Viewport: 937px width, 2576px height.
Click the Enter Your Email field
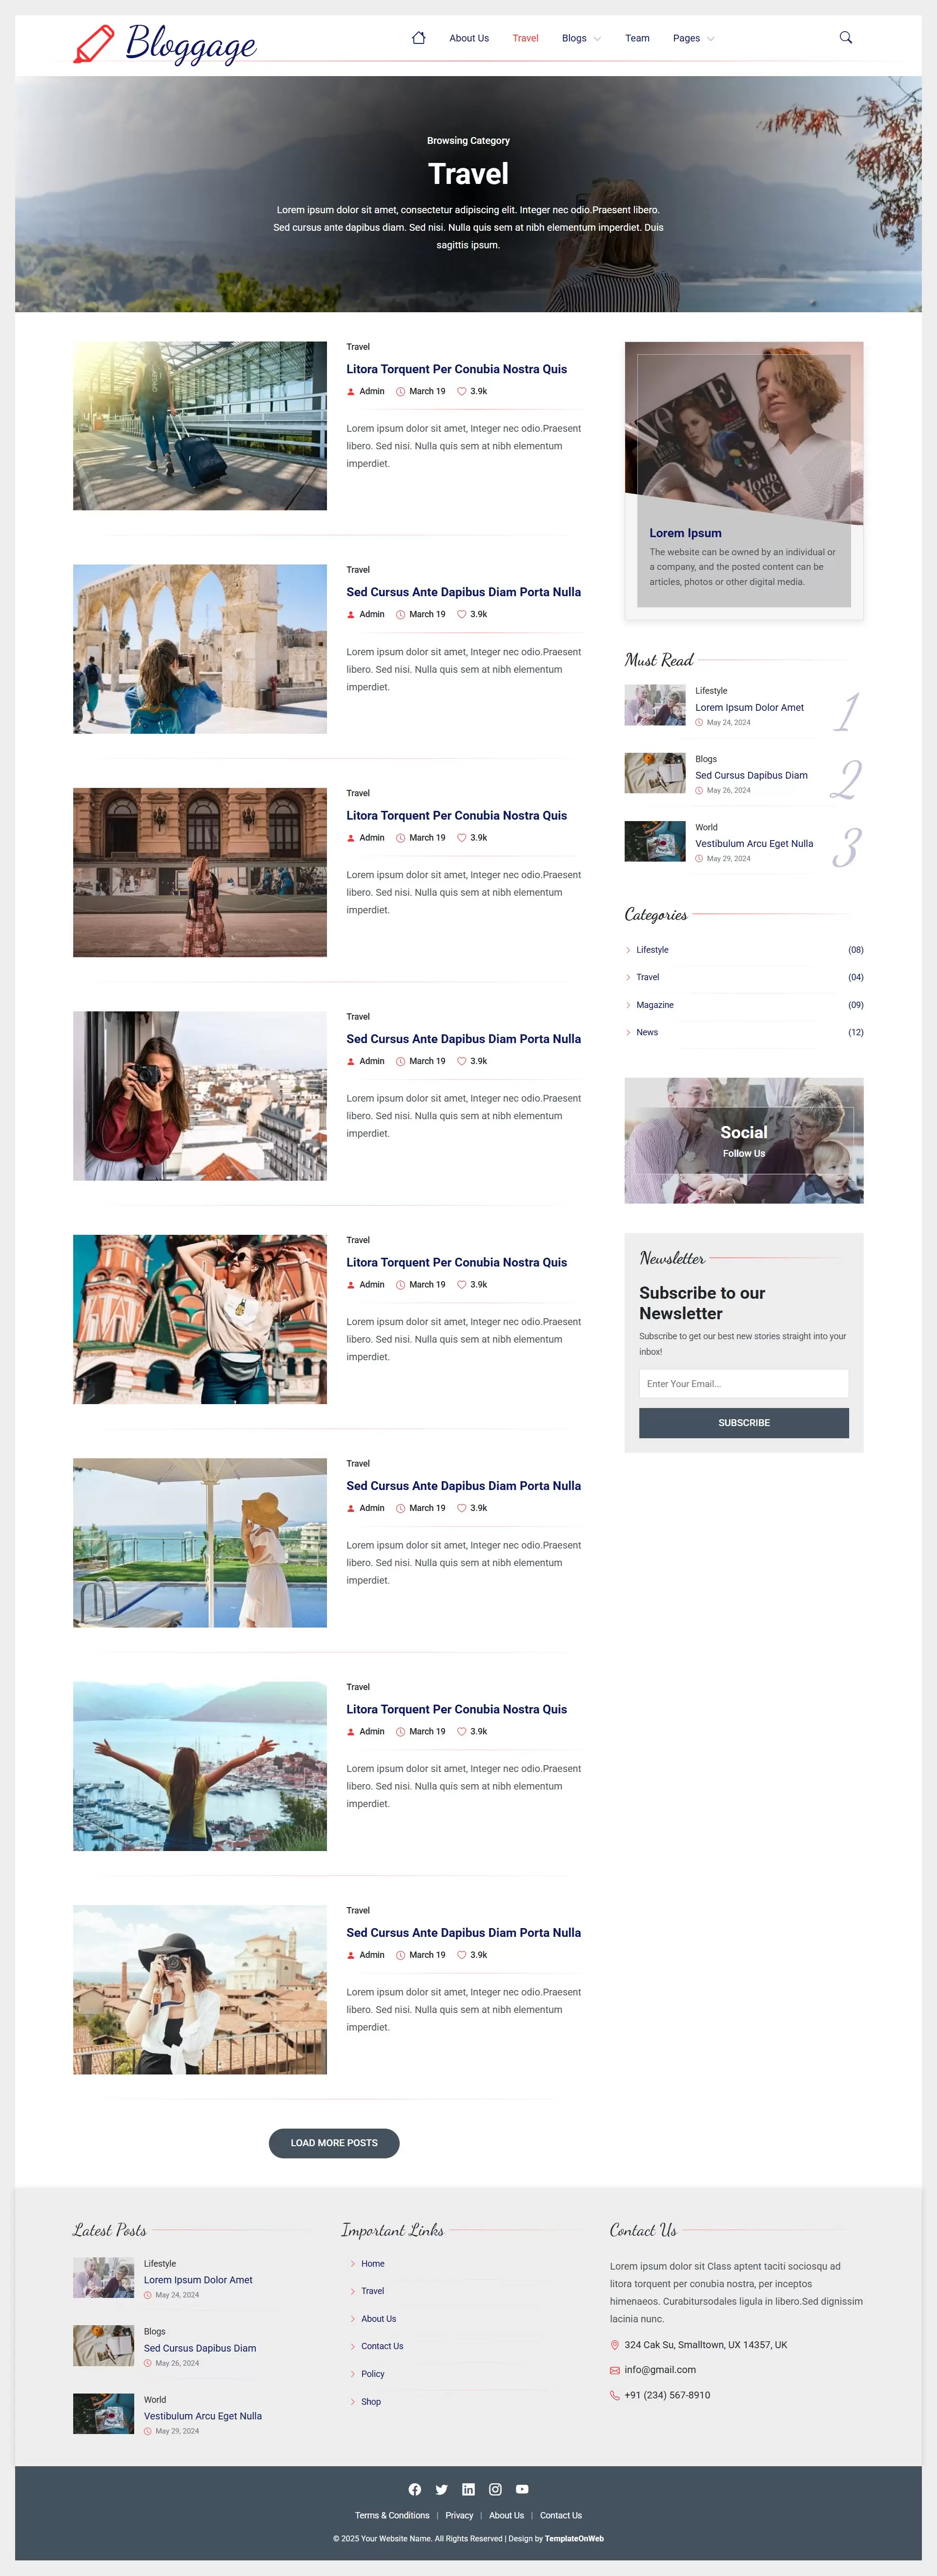pyautogui.click(x=744, y=1383)
